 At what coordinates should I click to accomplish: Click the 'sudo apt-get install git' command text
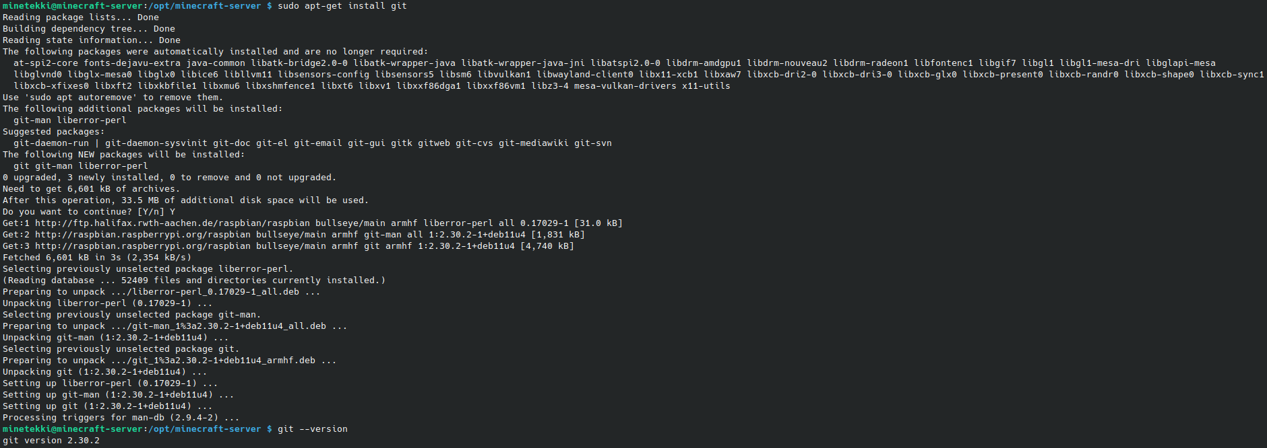point(342,6)
